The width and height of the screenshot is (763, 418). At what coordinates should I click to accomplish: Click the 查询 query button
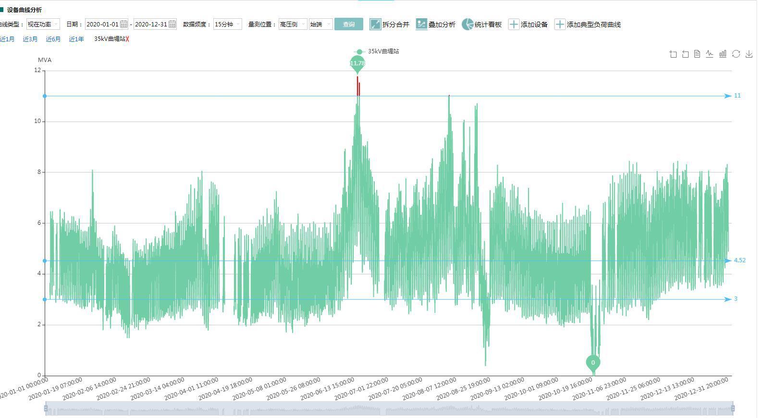349,24
